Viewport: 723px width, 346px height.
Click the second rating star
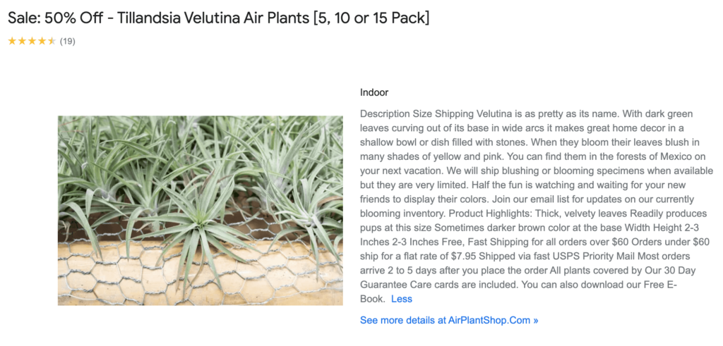[22, 41]
